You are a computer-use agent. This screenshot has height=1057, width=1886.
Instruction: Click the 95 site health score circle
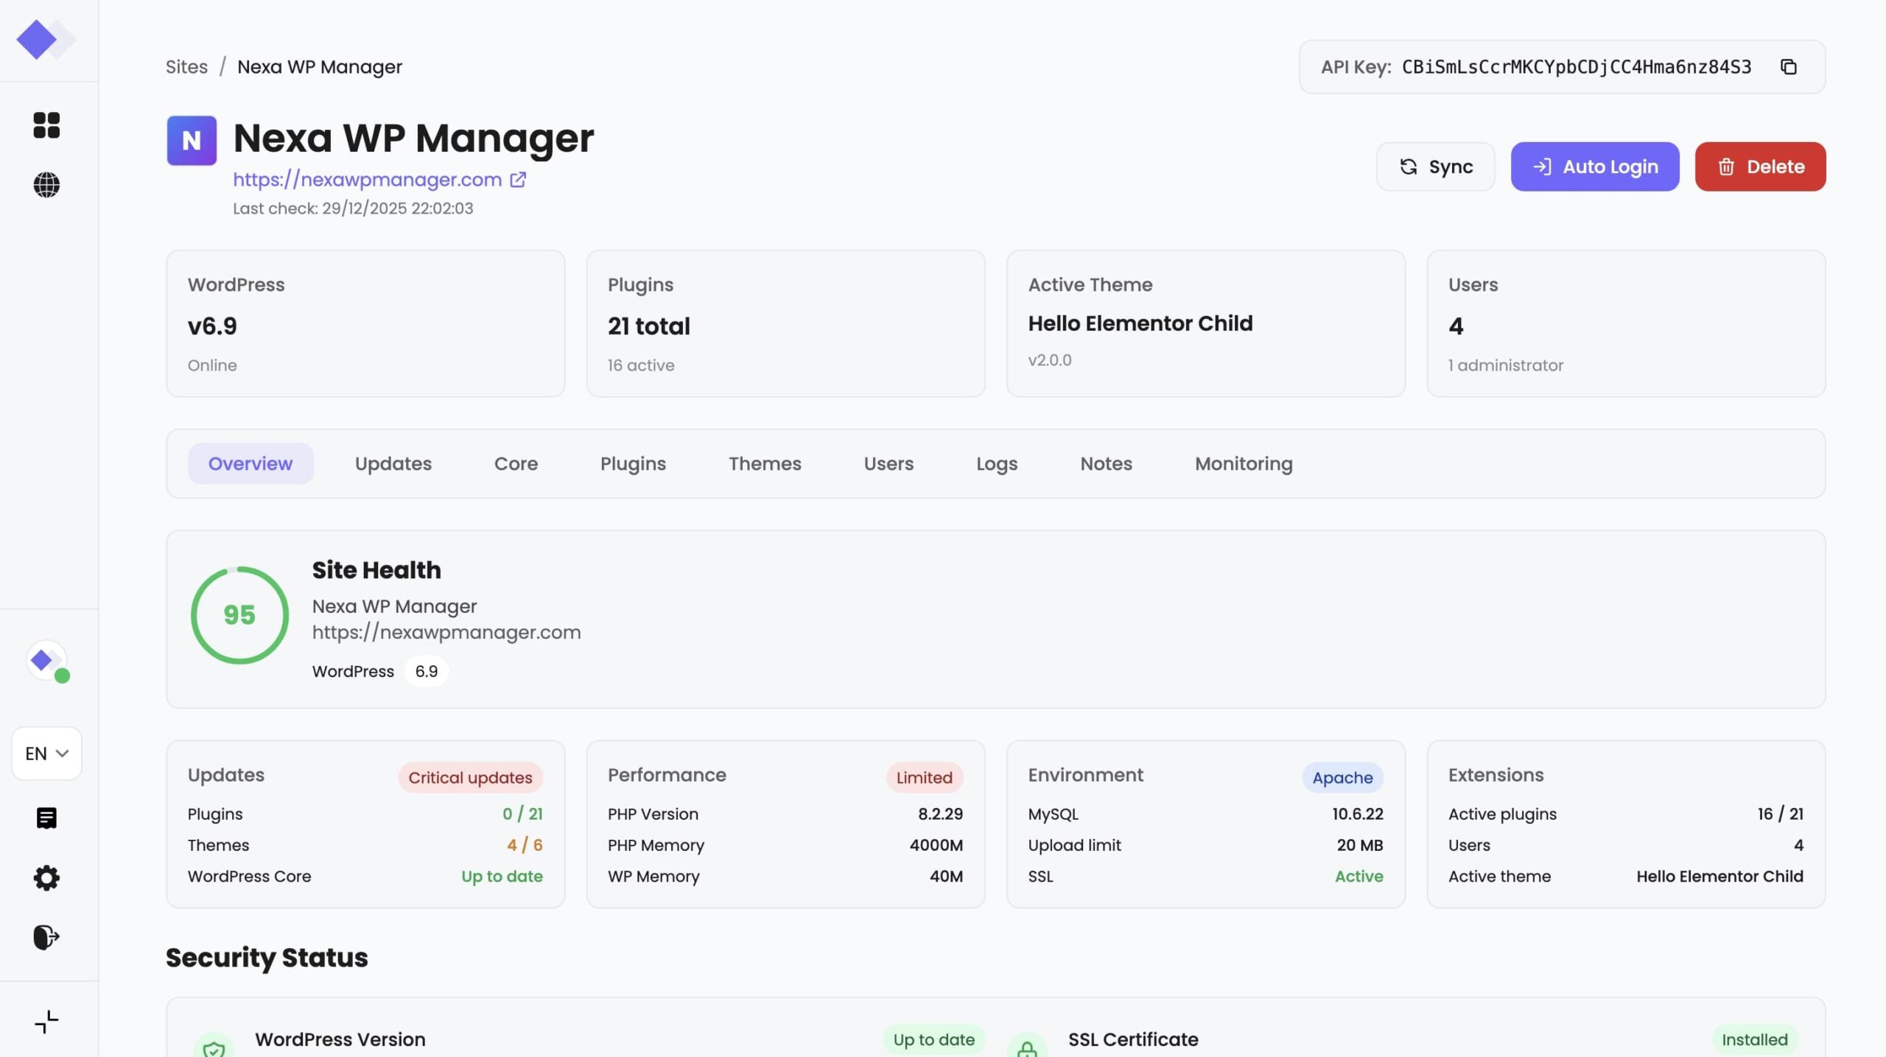click(x=239, y=615)
